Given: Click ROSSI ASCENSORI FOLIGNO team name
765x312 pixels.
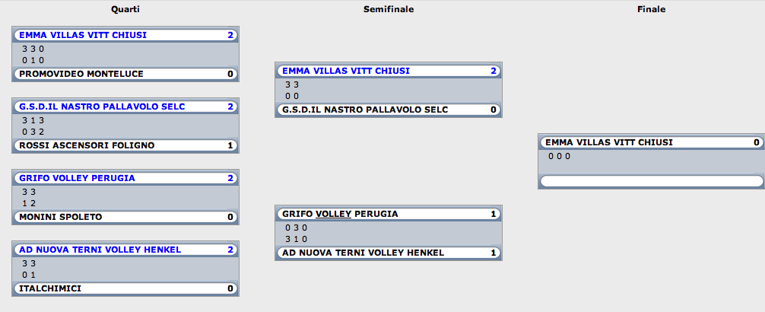Looking at the screenshot, I should pos(87,145).
